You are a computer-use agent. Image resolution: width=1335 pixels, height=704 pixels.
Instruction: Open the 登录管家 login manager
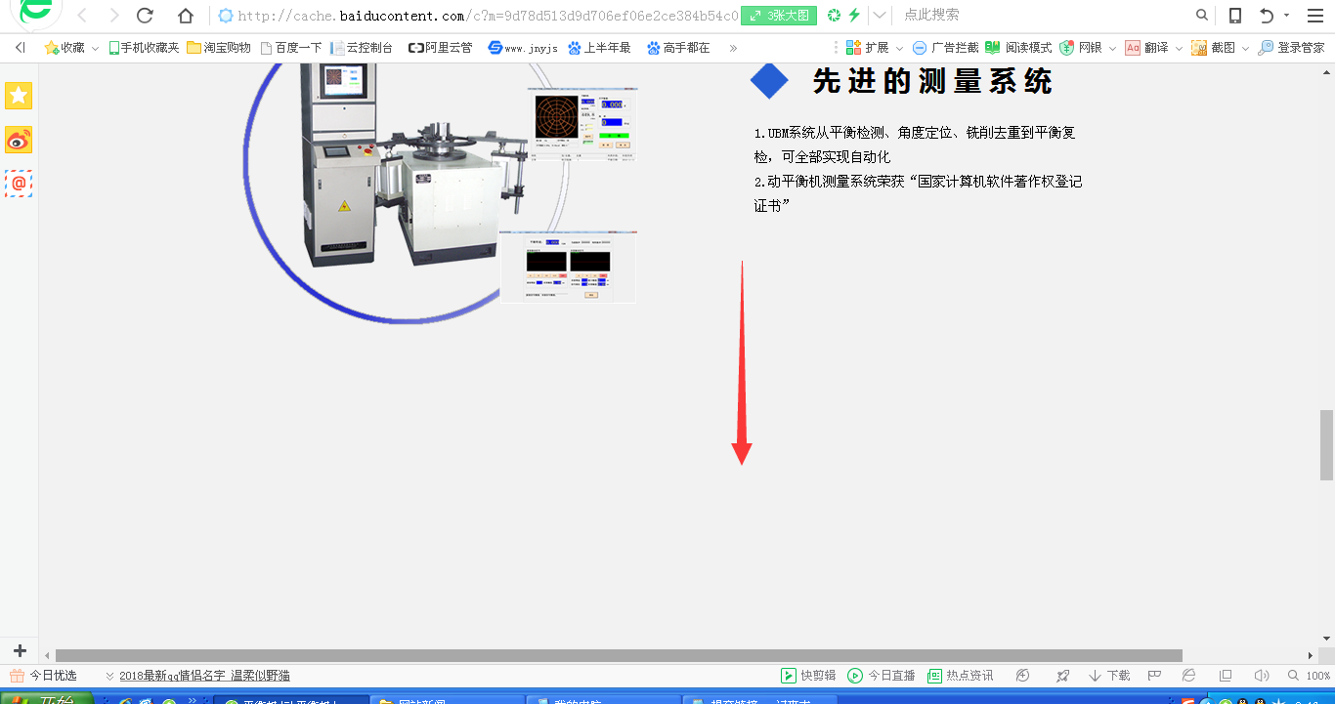click(x=1292, y=47)
